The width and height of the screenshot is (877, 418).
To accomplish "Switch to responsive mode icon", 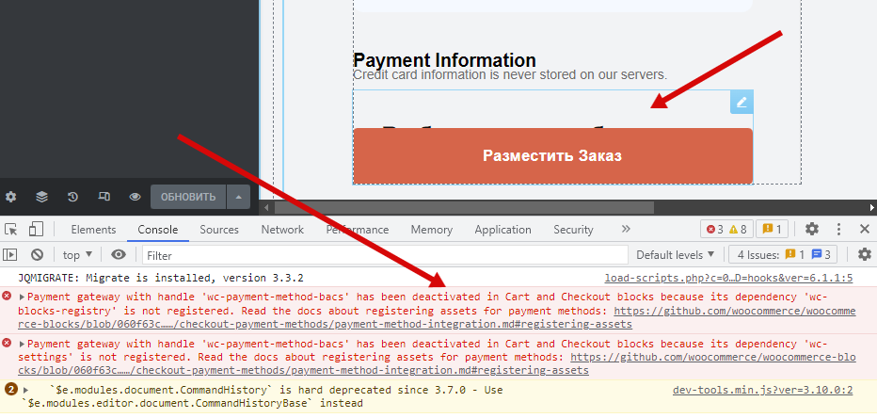I will [x=104, y=197].
